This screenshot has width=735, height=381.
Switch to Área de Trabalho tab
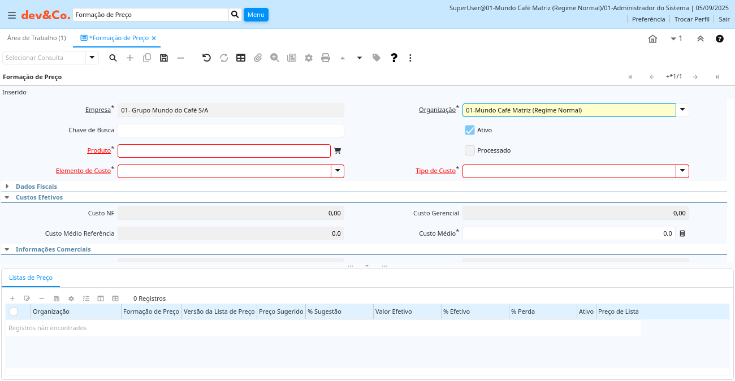[36, 38]
